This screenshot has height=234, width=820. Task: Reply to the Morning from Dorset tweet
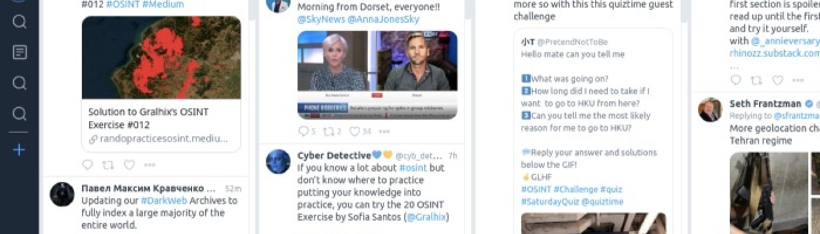click(x=303, y=131)
